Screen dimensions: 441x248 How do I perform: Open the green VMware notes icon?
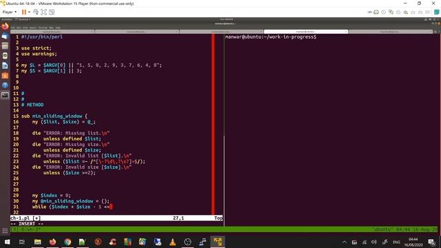tap(436, 12)
